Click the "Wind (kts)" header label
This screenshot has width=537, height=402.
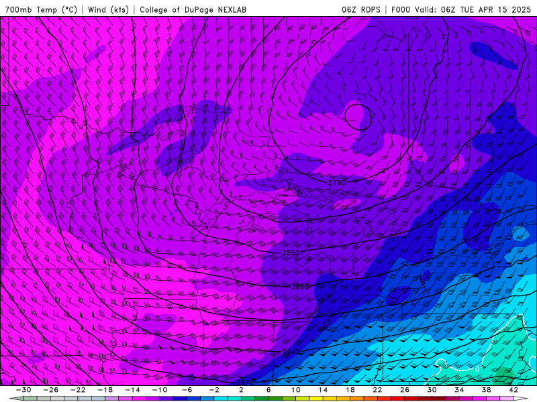coord(108,9)
